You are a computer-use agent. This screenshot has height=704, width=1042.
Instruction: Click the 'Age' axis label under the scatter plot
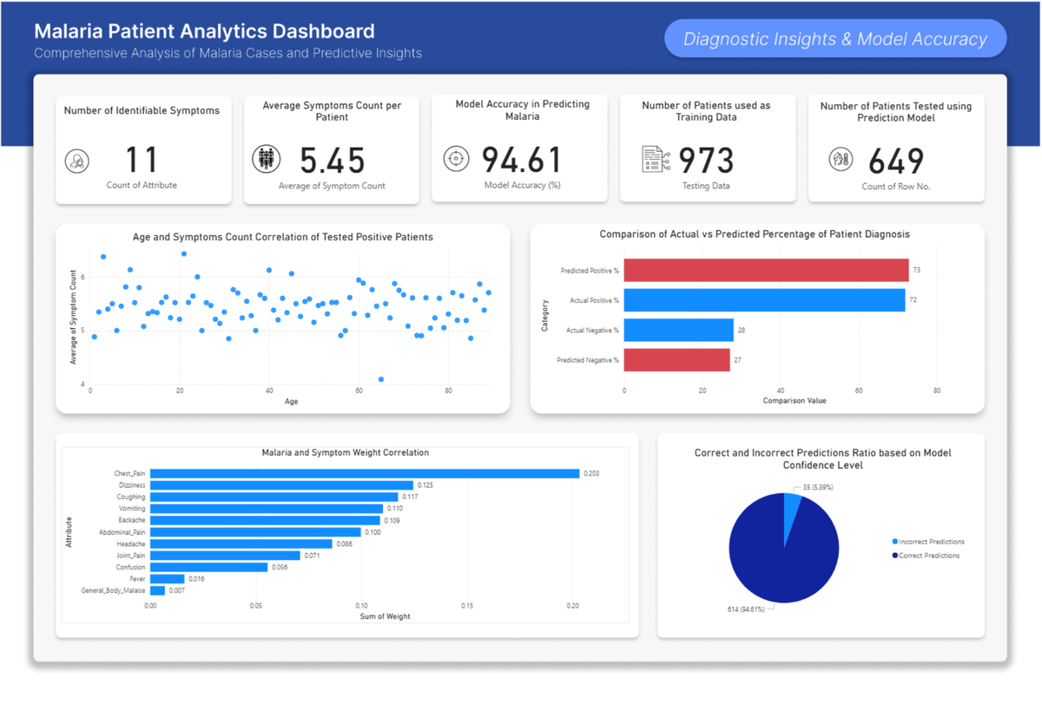tap(291, 401)
